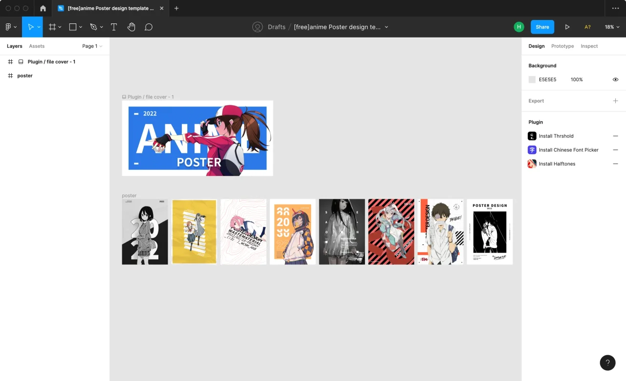Remove Install Halftones plugin entry
The width and height of the screenshot is (626, 381).
pyautogui.click(x=615, y=164)
